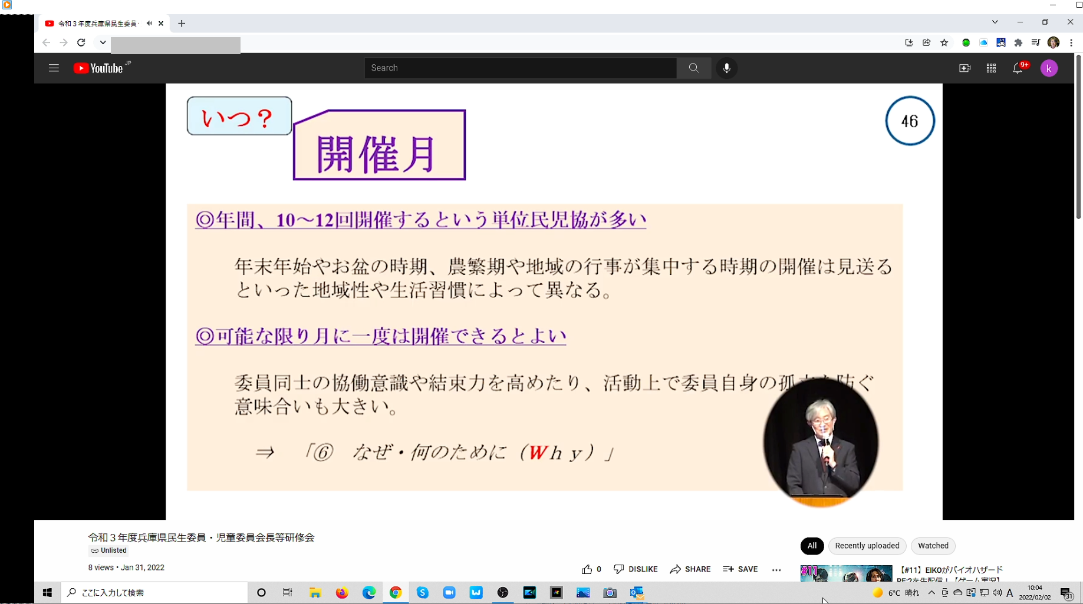
Task: Select the All filter chip
Action: (812, 546)
